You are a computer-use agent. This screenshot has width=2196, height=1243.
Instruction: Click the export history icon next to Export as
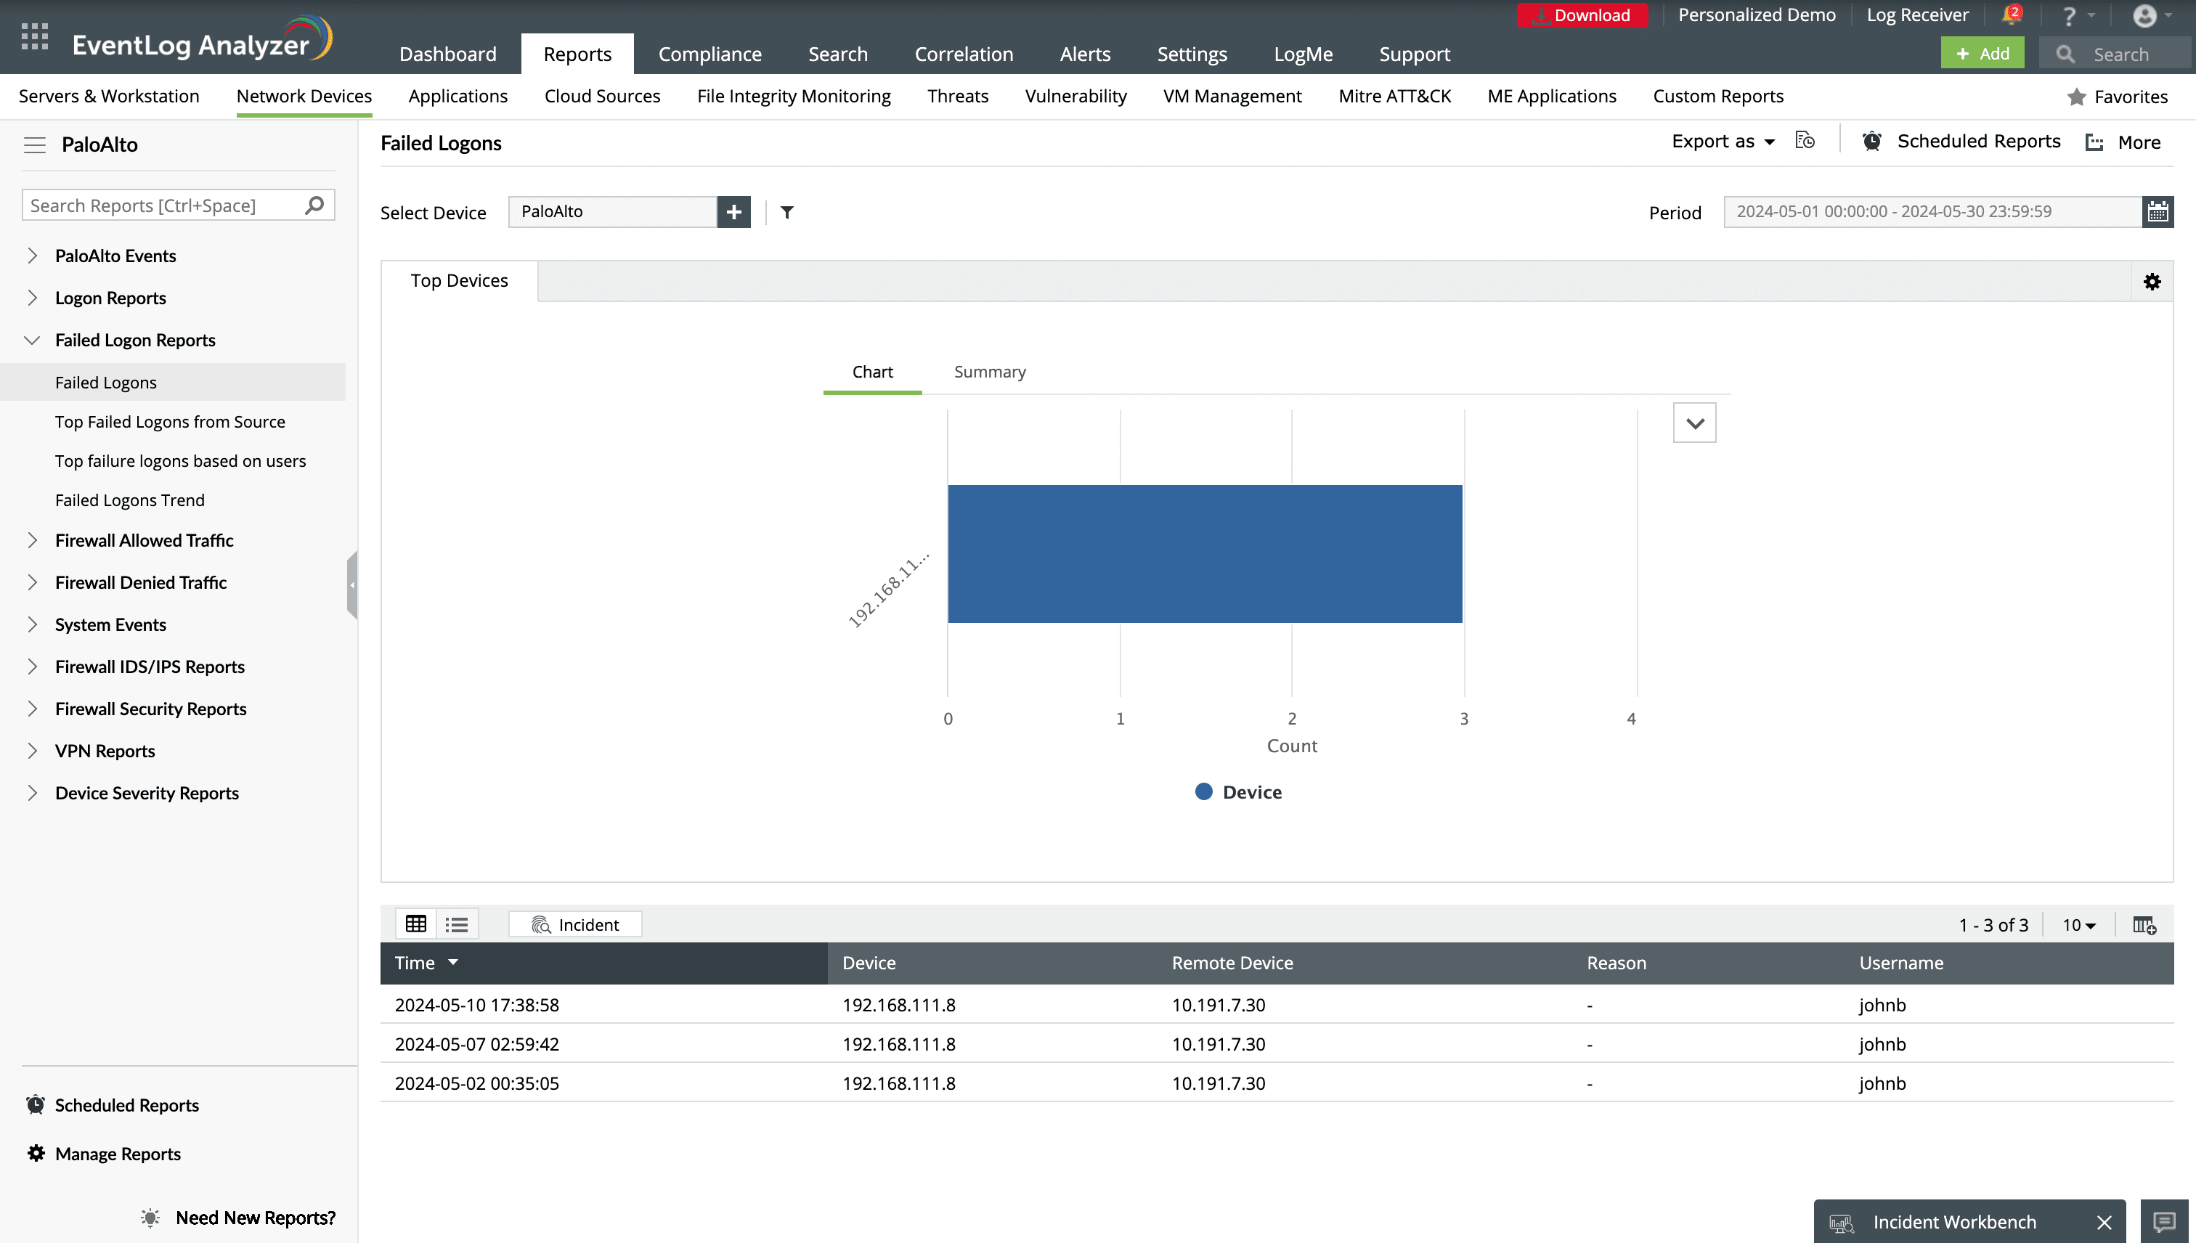(x=1804, y=141)
